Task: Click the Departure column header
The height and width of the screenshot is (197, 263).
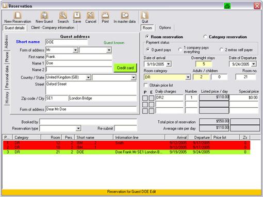Action: tap(200, 137)
